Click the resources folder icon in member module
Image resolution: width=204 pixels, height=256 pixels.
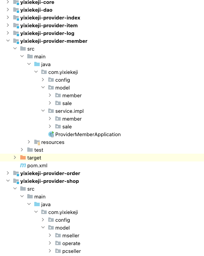click(37, 142)
